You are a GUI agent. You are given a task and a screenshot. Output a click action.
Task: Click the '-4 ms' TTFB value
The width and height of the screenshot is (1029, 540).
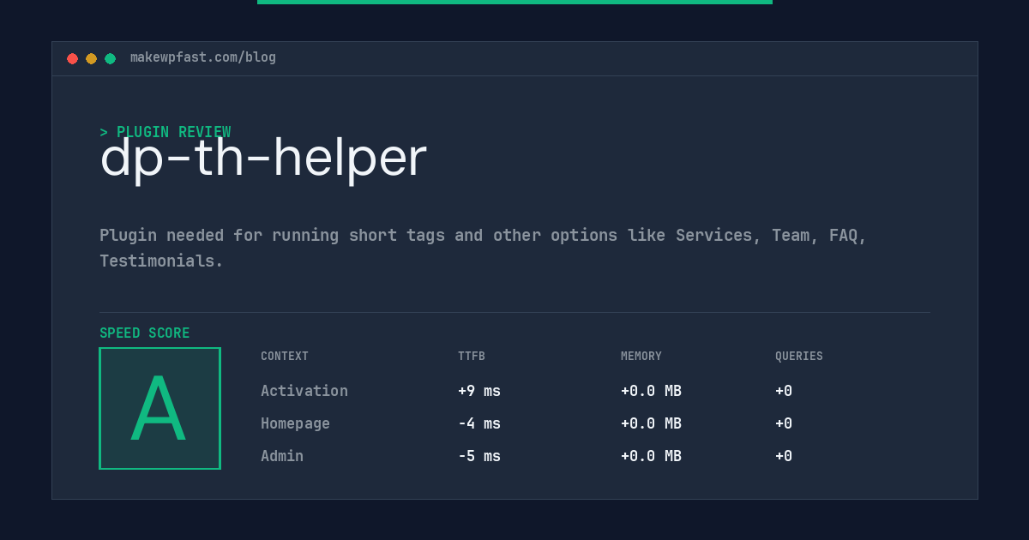tap(479, 423)
